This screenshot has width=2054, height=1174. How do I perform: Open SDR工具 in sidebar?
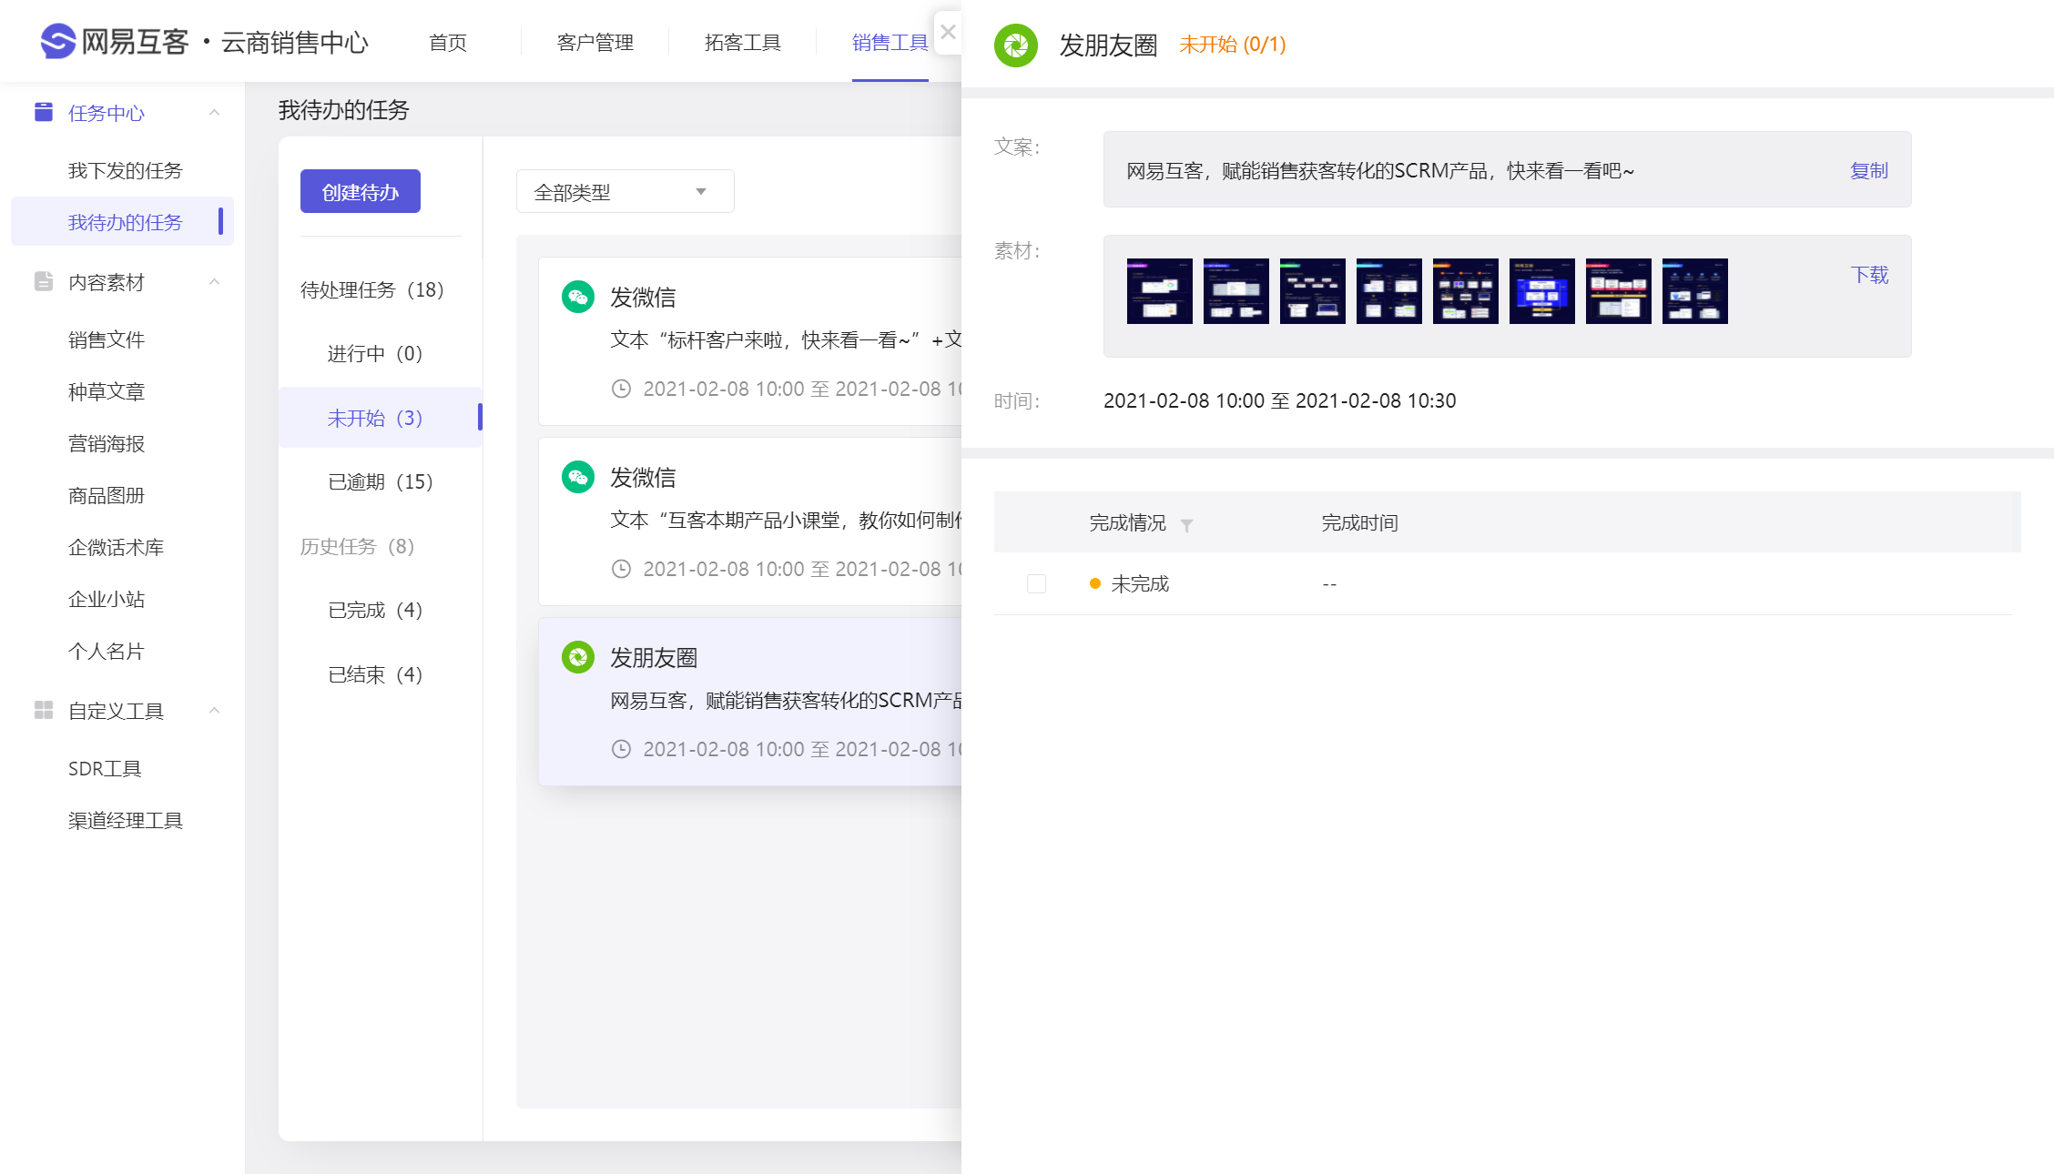(105, 768)
